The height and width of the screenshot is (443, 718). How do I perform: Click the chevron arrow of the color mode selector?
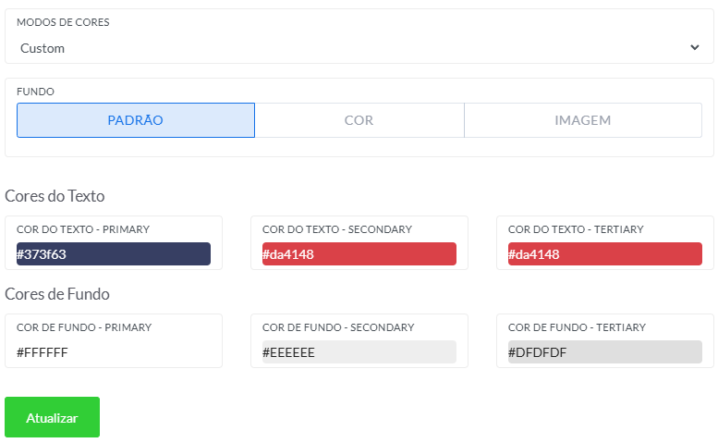[695, 48]
